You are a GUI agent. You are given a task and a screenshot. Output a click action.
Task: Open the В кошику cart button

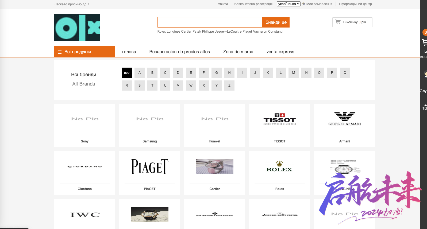(x=352, y=22)
